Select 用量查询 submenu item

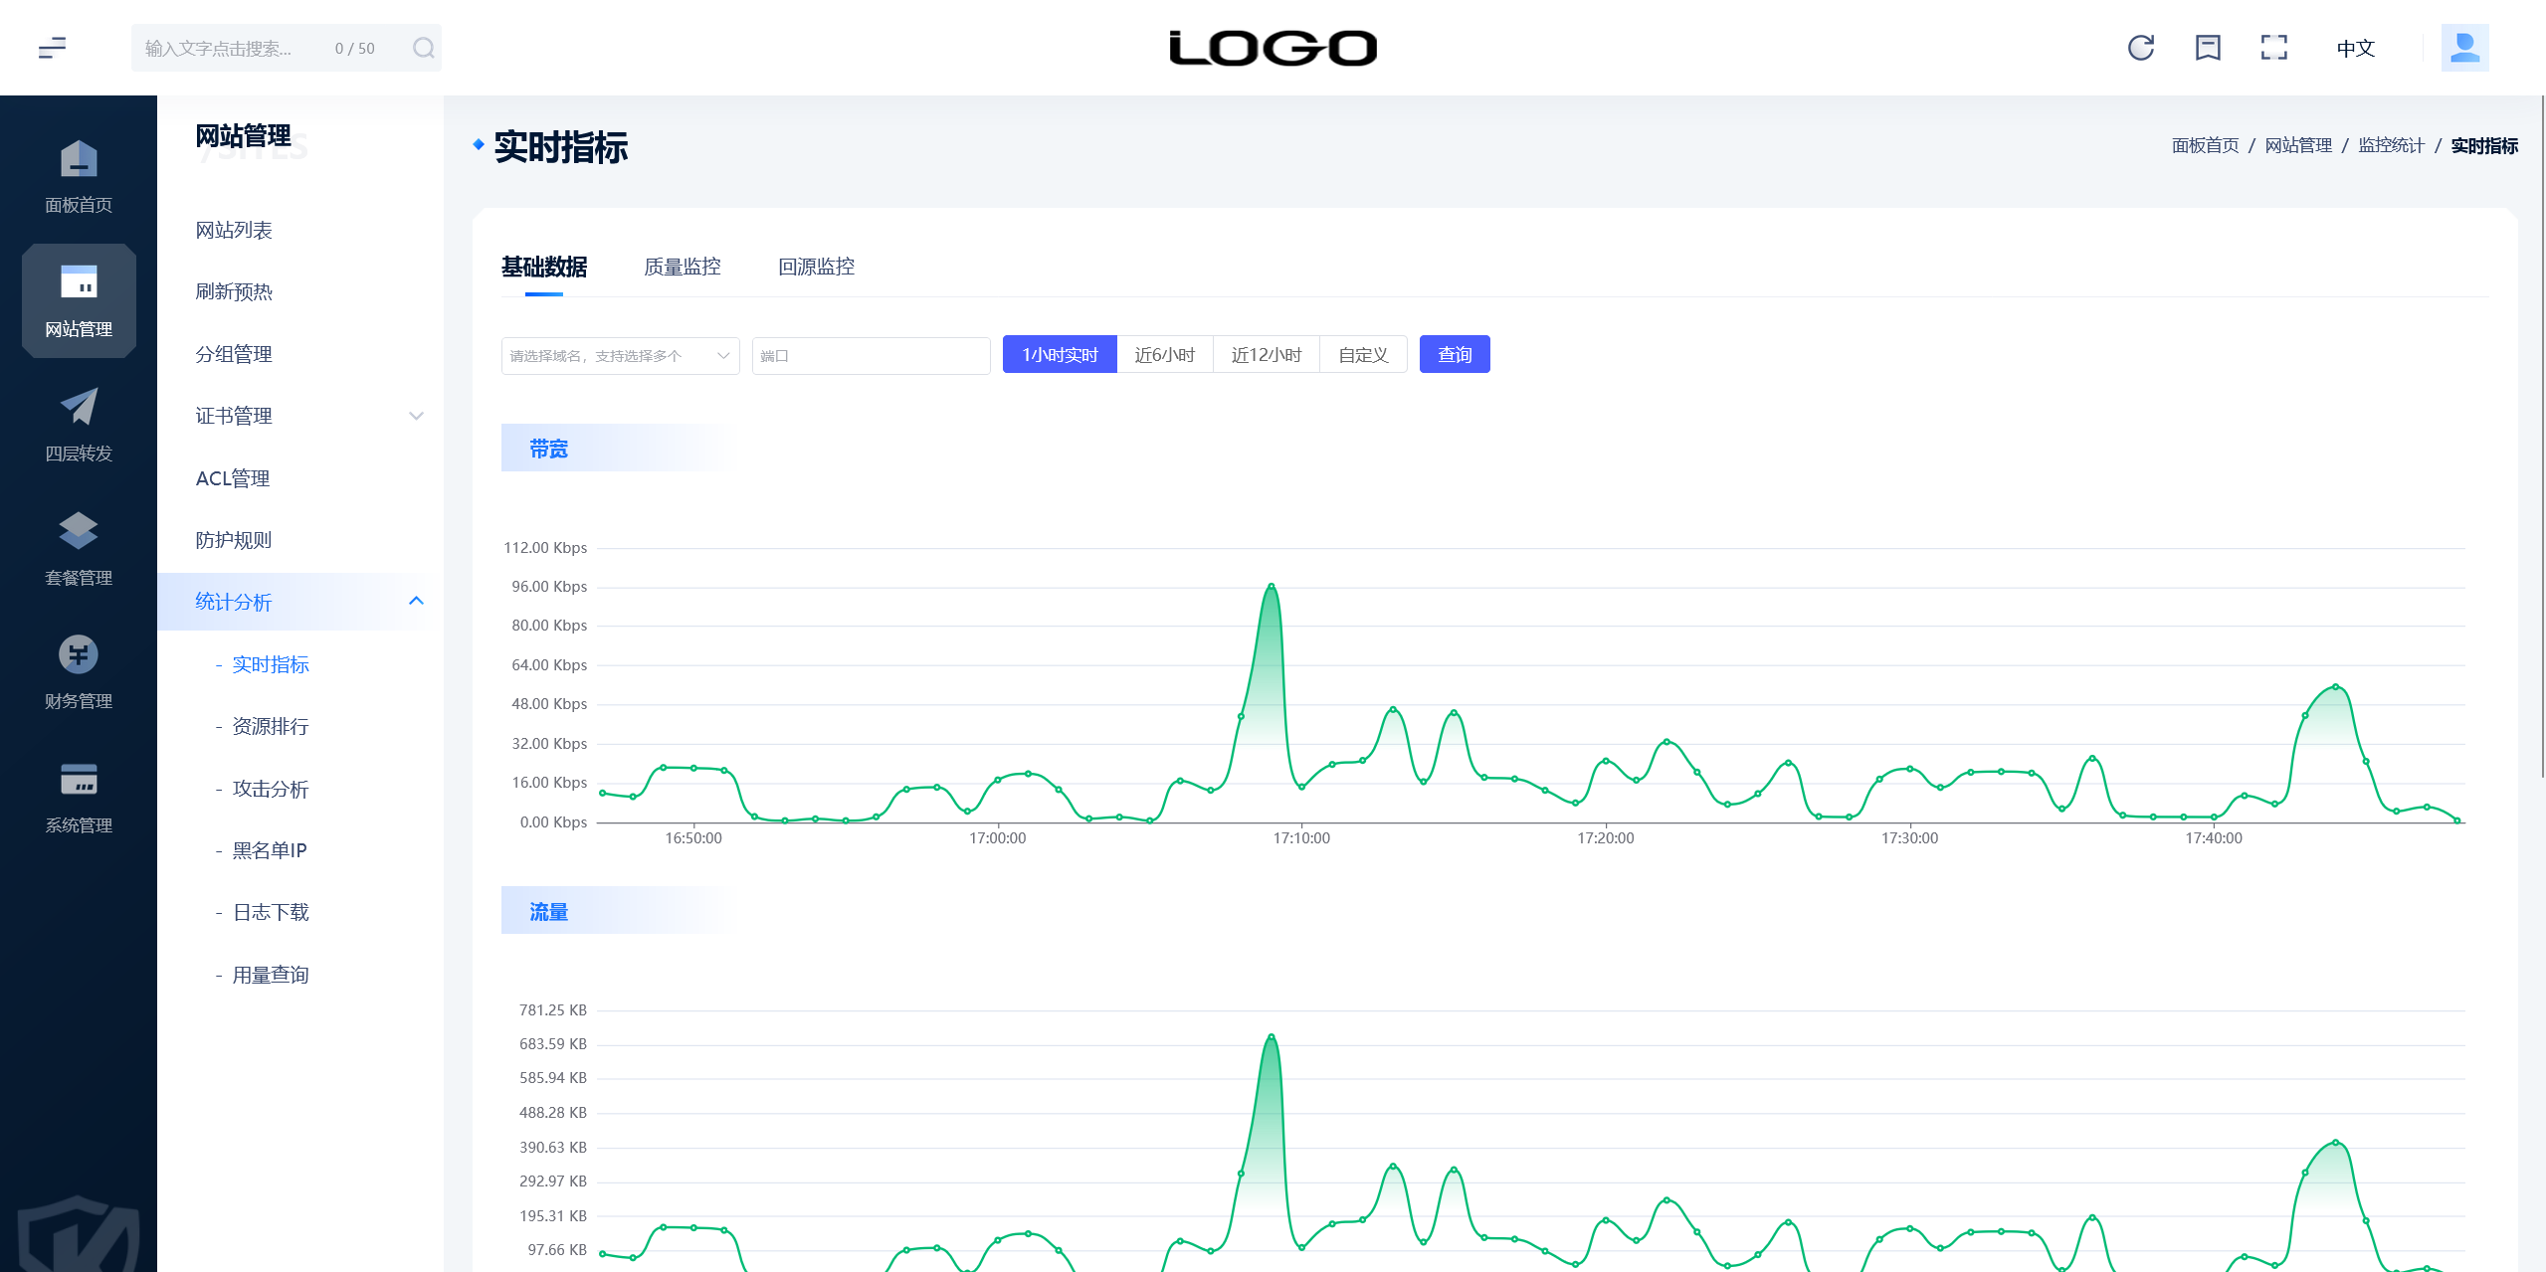point(271,975)
